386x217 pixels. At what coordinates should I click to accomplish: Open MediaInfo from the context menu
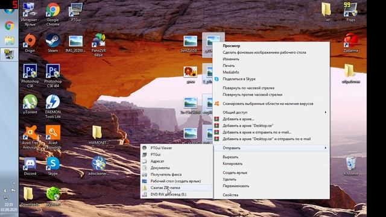coord(271,72)
